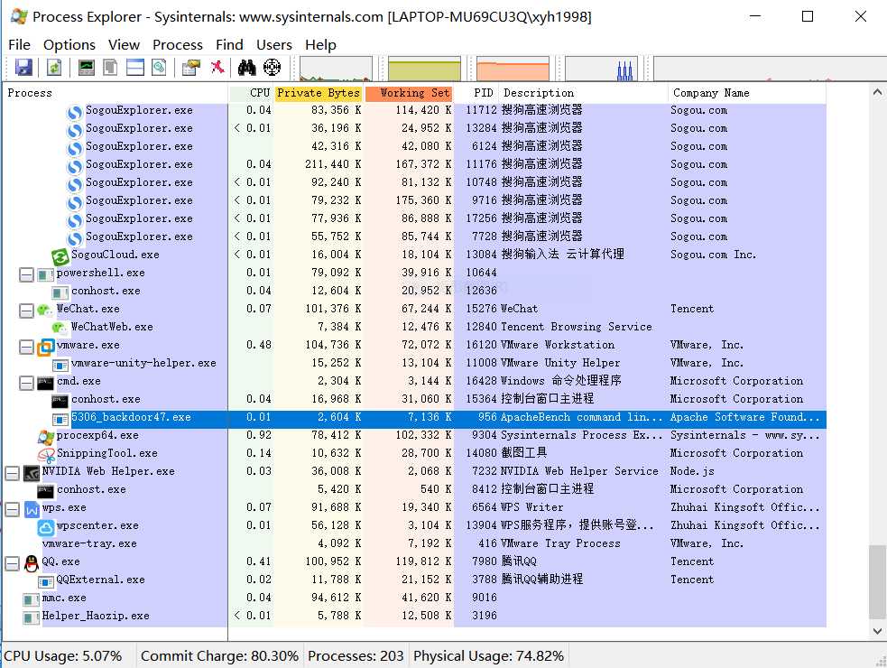Sort by the PID column header

coord(476,93)
